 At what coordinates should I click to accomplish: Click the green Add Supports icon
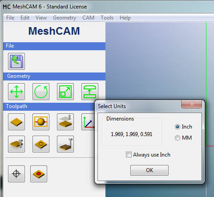90,92
